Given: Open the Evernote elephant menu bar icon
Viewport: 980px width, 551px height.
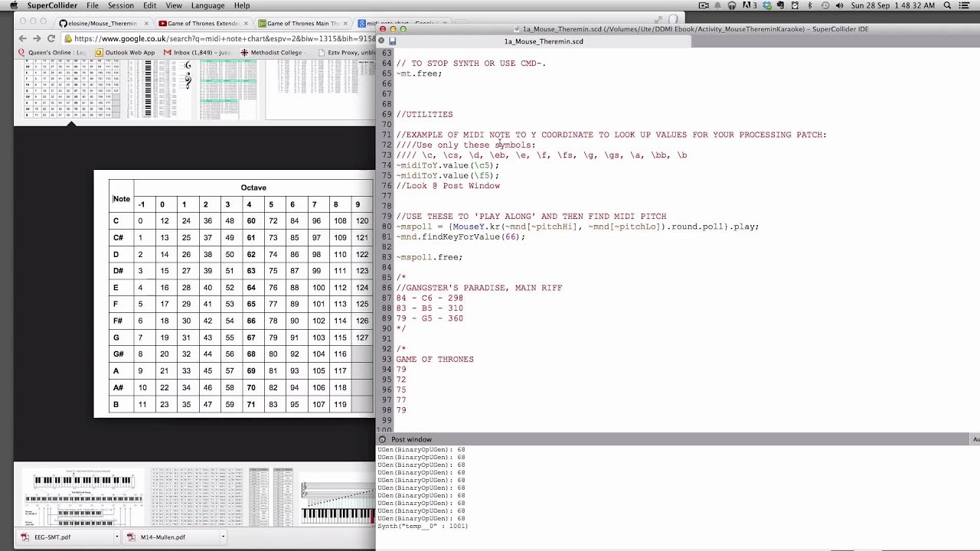Looking at the screenshot, I should pos(782,5).
